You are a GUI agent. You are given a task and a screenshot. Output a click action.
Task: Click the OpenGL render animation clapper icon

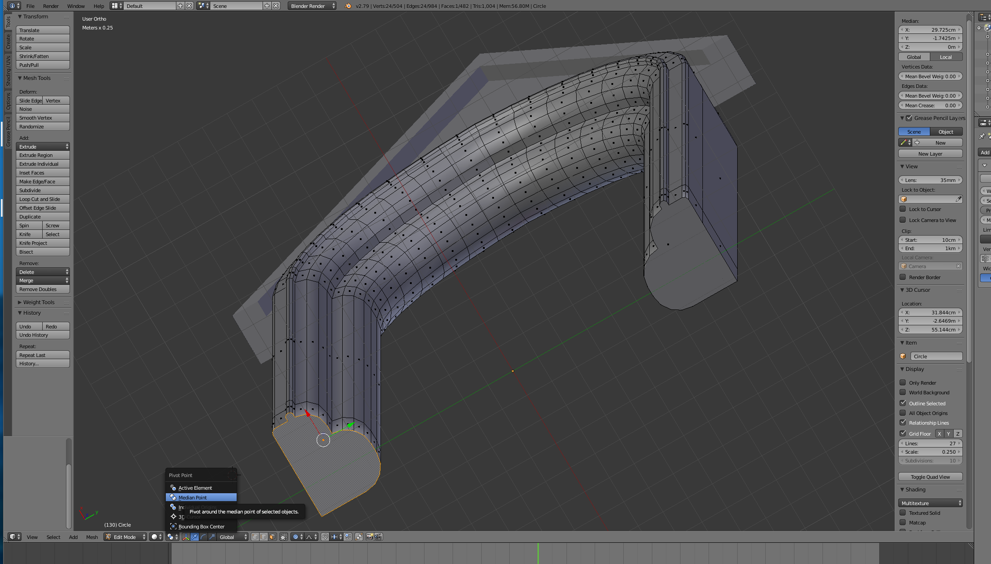click(x=378, y=537)
